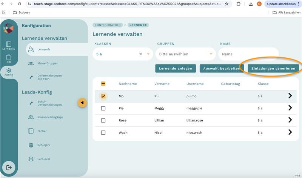Collapse sidebar with orange arrow button
This screenshot has width=302, height=178.
pyautogui.click(x=82, y=103)
